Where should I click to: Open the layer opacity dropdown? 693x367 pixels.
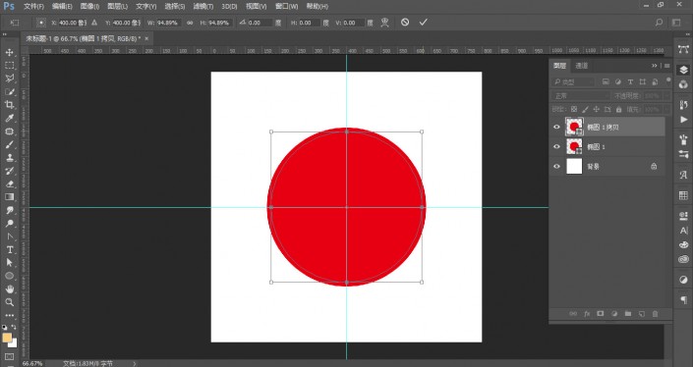666,96
